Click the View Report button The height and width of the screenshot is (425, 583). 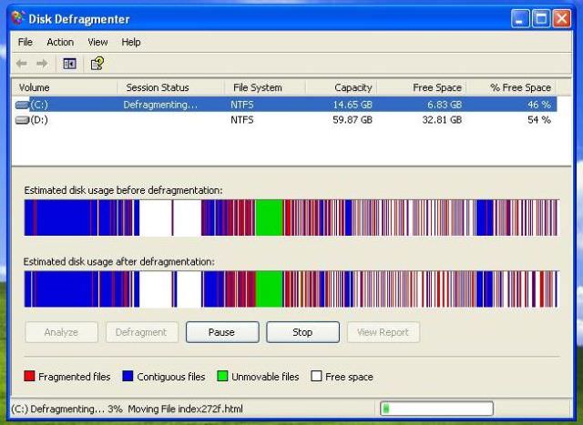point(383,332)
